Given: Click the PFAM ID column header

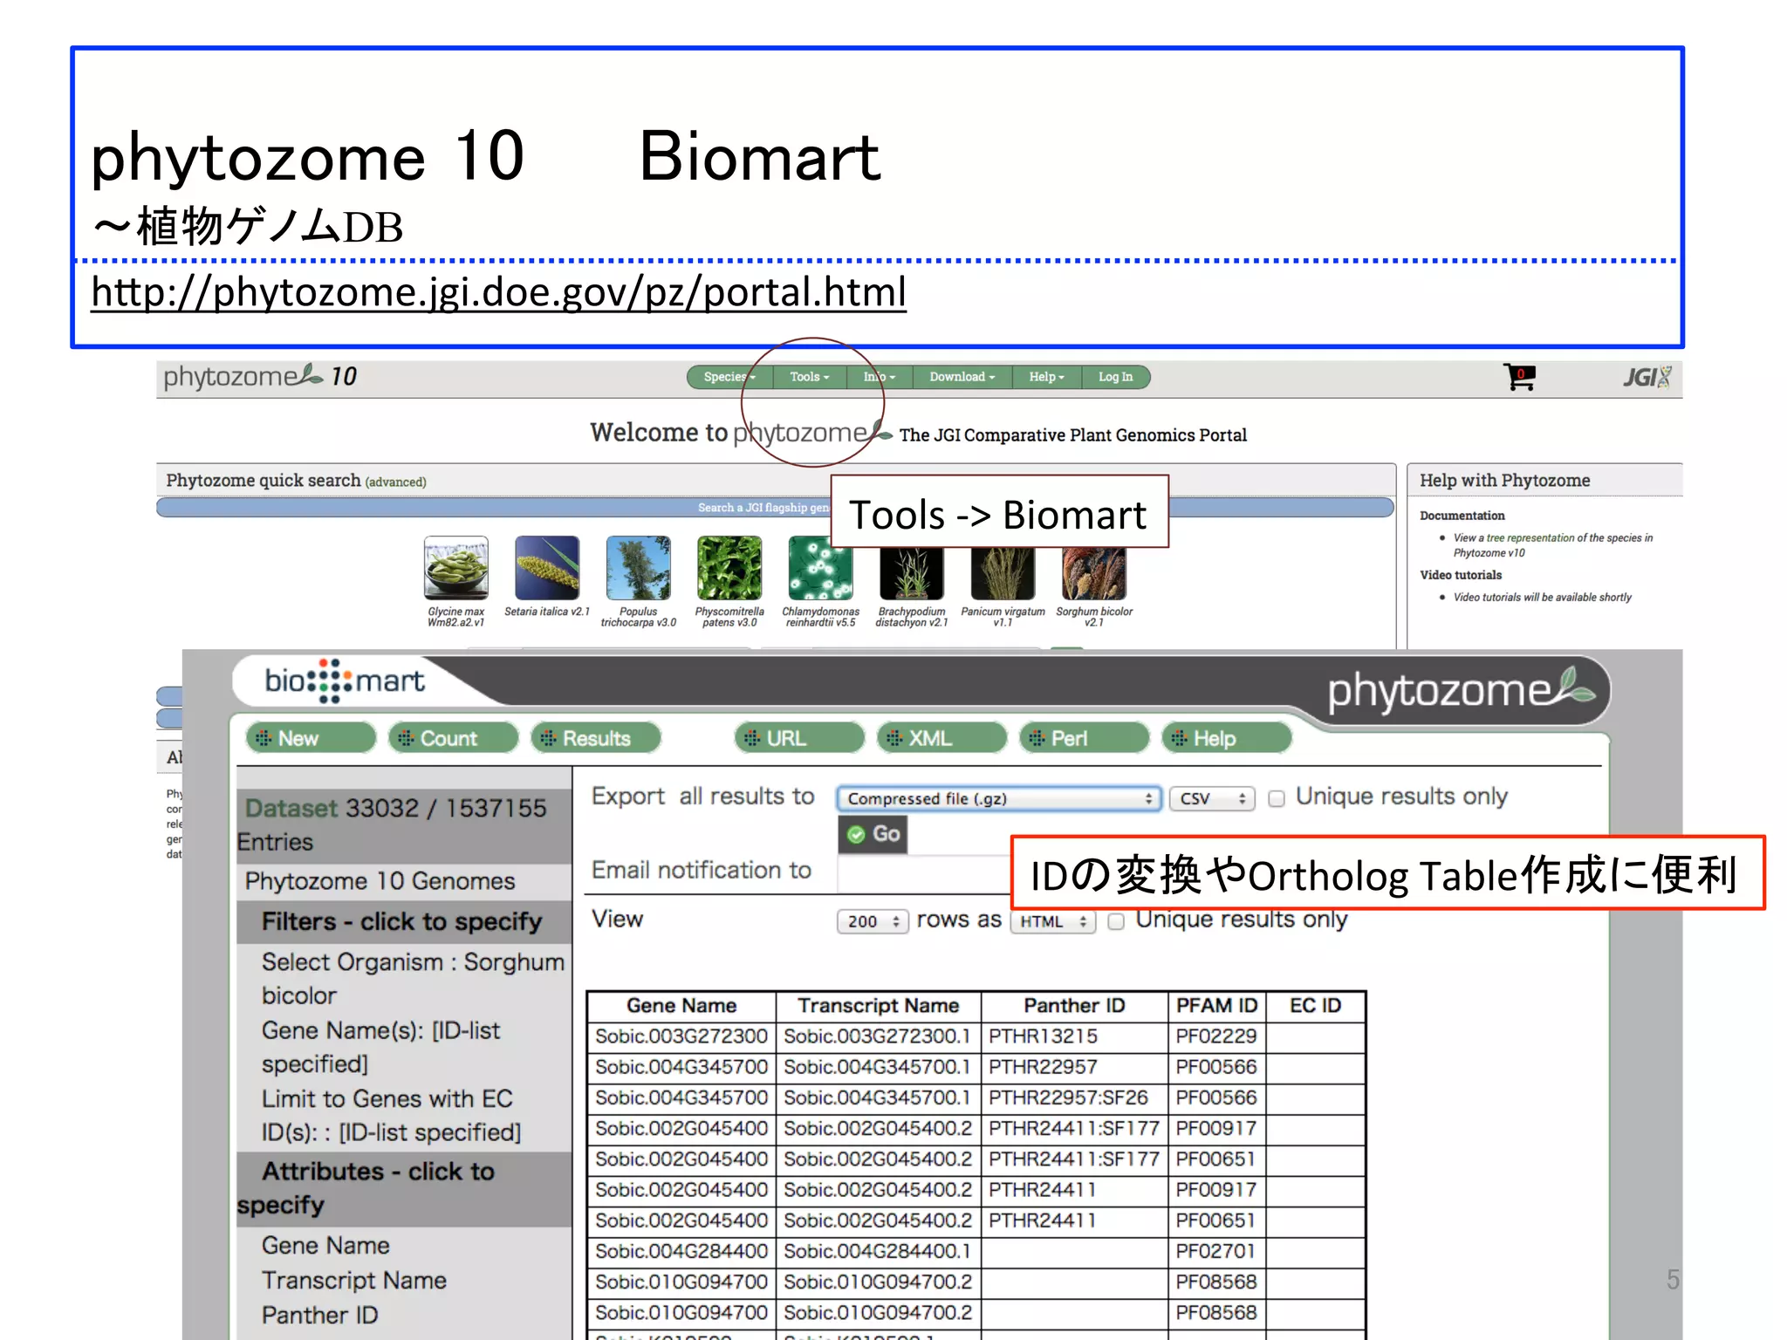Looking at the screenshot, I should pos(1216,1006).
